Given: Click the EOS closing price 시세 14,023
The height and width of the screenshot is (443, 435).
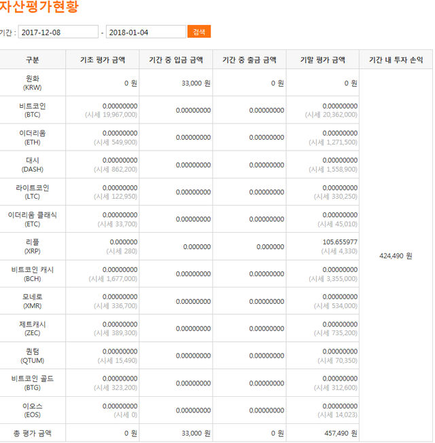Looking at the screenshot, I should (337, 415).
